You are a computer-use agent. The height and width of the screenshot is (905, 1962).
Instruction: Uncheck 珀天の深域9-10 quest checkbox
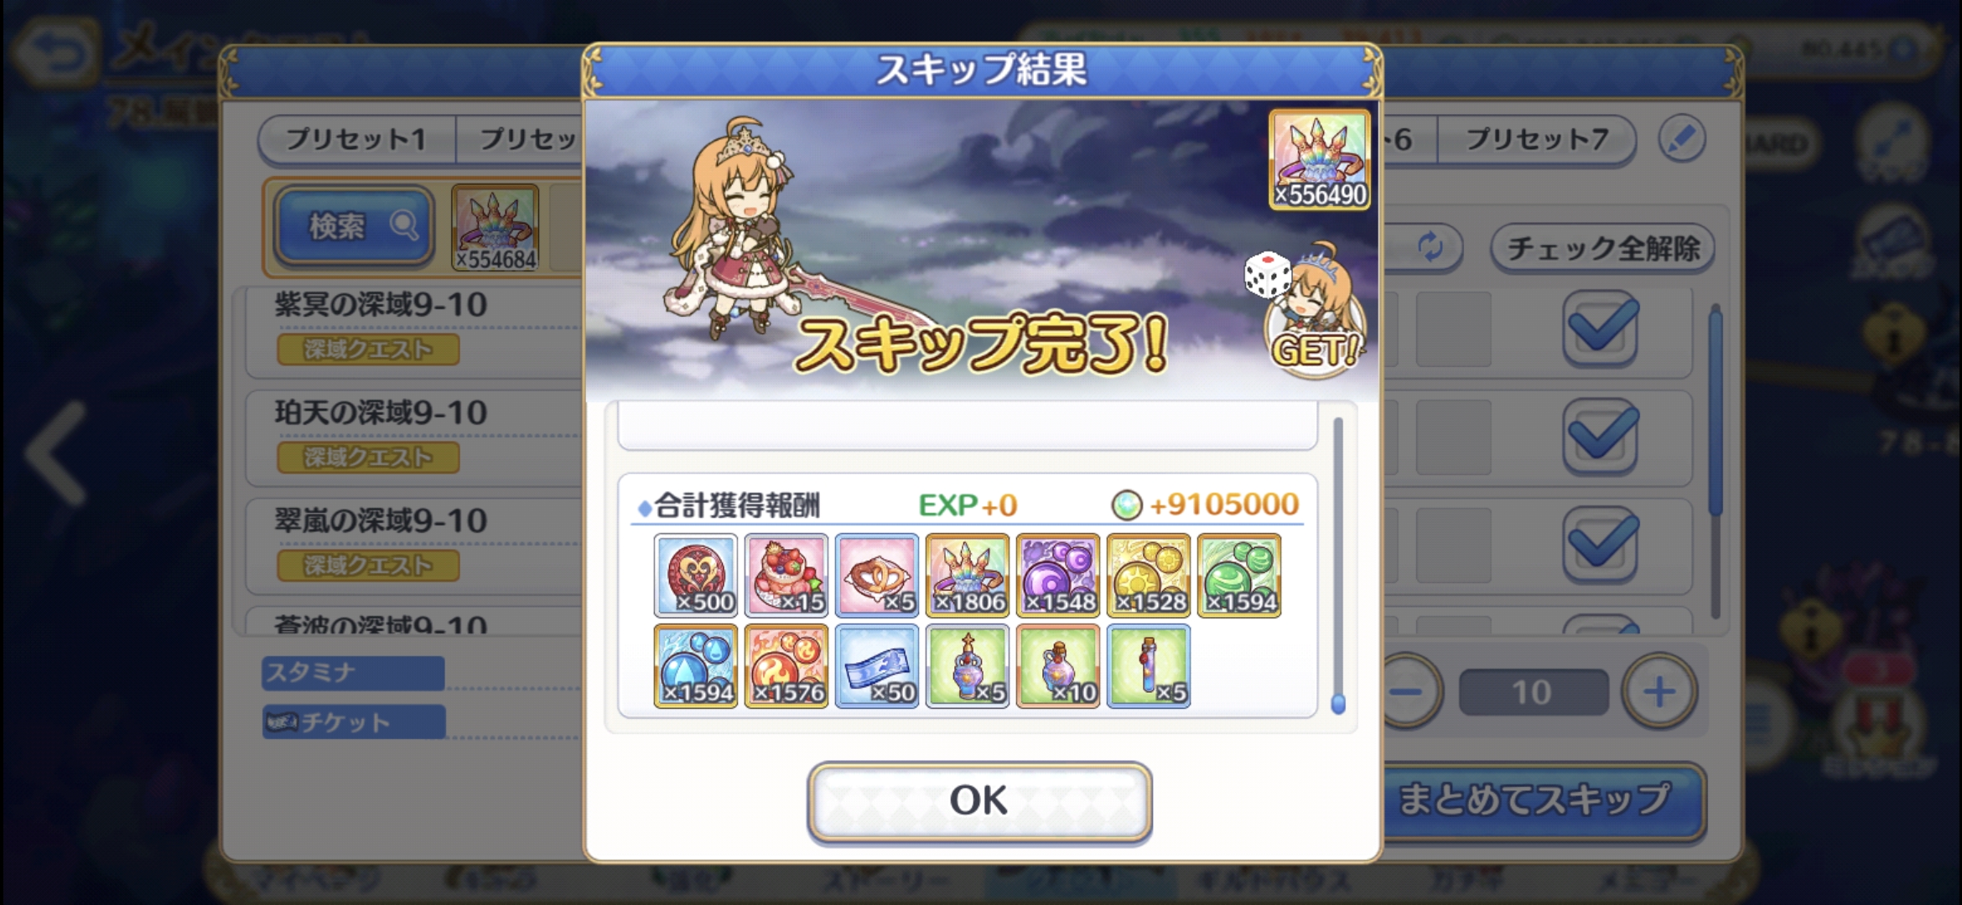1601,437
